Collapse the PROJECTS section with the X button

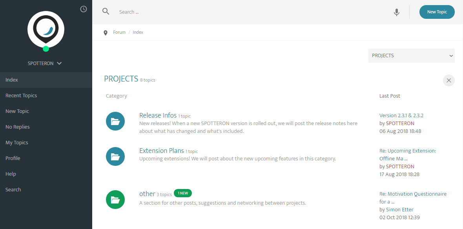[448, 80]
